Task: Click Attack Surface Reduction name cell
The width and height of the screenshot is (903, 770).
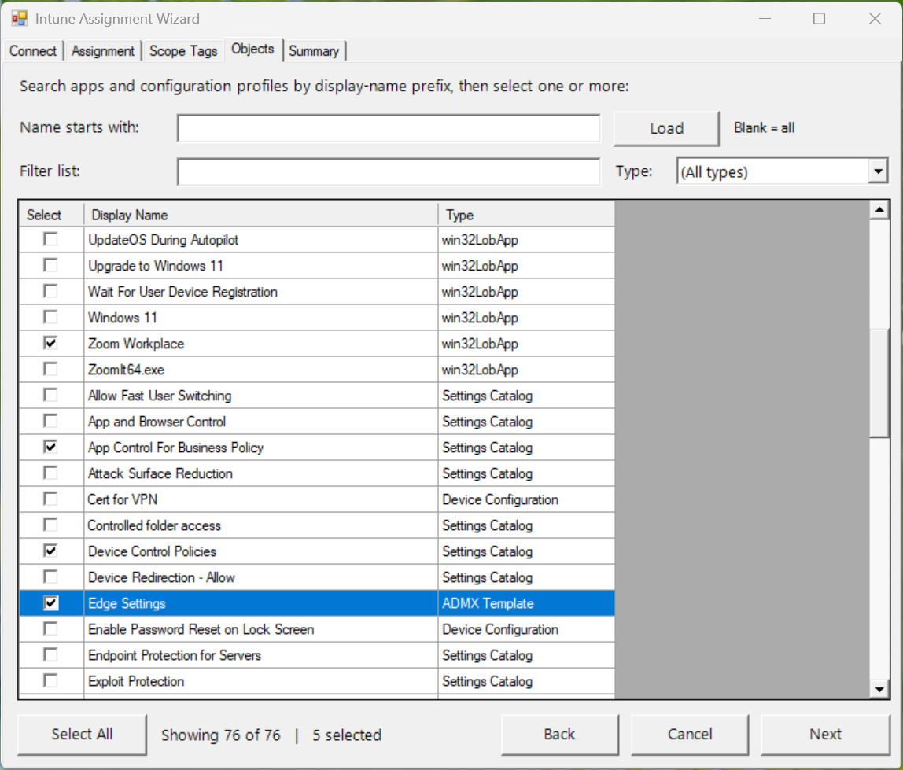Action: 261,473
